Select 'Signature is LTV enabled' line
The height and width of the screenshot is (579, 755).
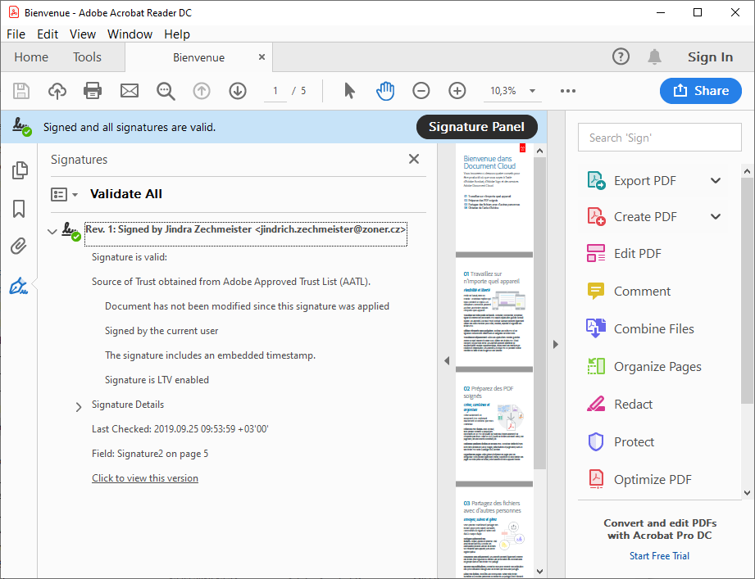pos(157,380)
